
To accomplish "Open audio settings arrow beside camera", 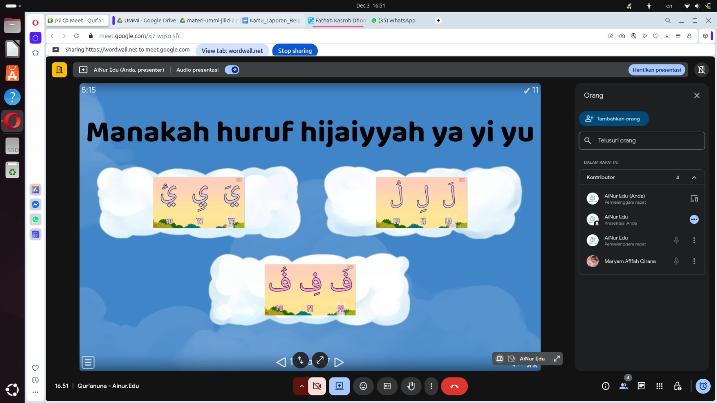I will click(x=301, y=386).
